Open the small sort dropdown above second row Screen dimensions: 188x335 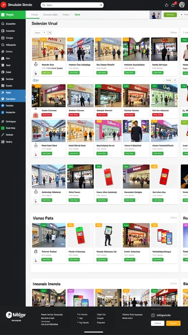[x=170, y=80]
